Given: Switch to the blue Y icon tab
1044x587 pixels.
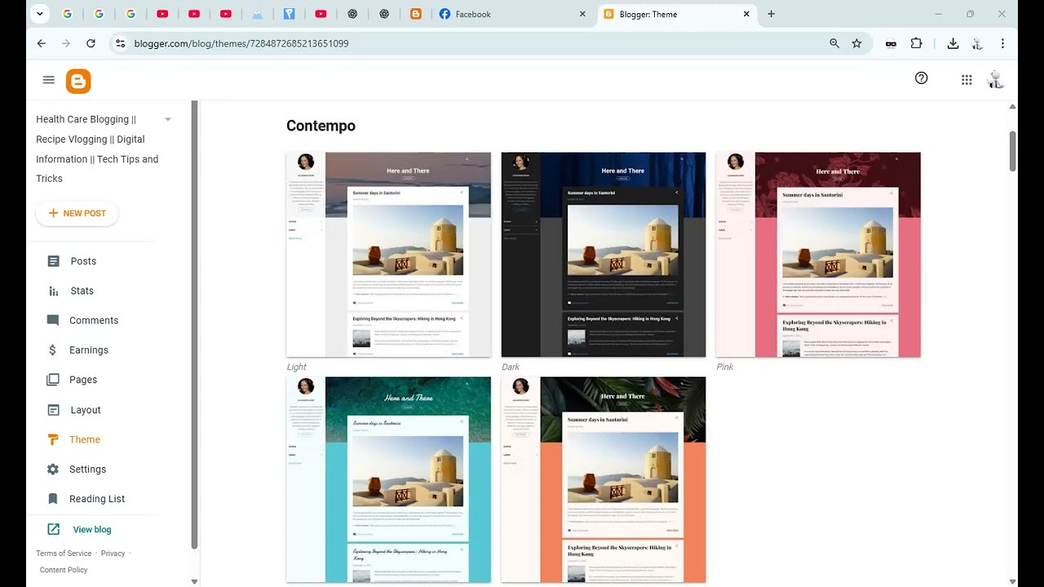Looking at the screenshot, I should (x=290, y=14).
